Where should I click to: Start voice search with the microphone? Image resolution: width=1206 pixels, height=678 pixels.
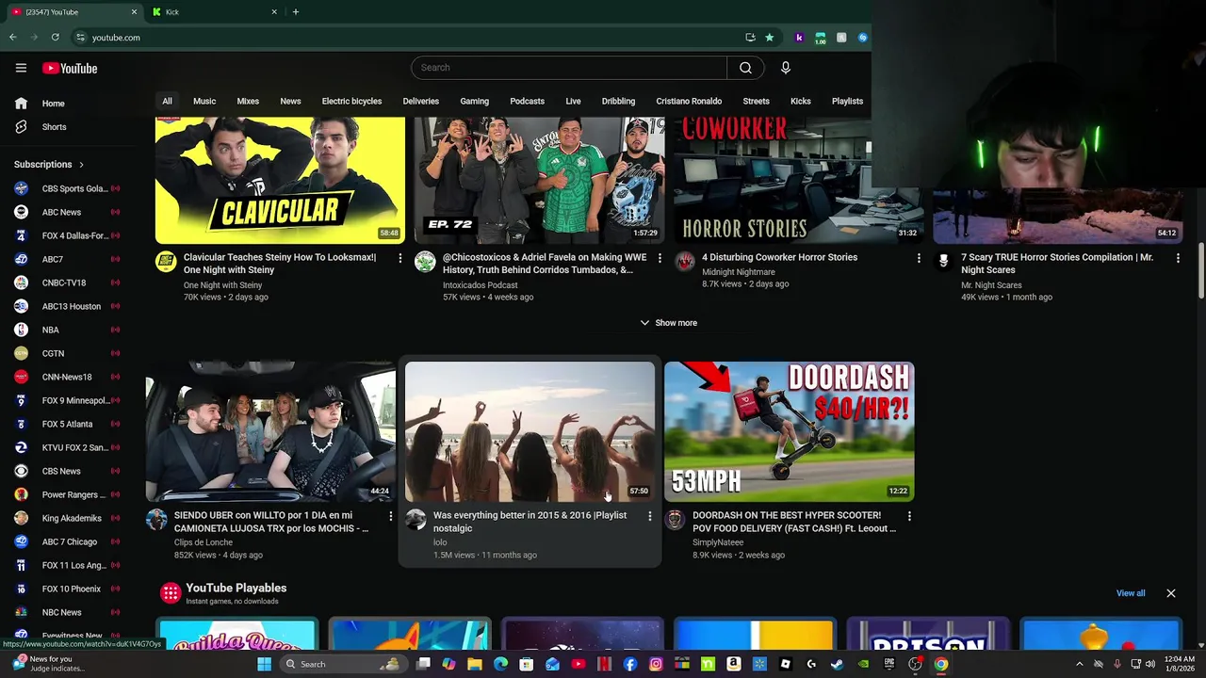[785, 68]
